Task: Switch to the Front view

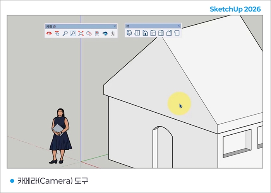Action: point(145,33)
